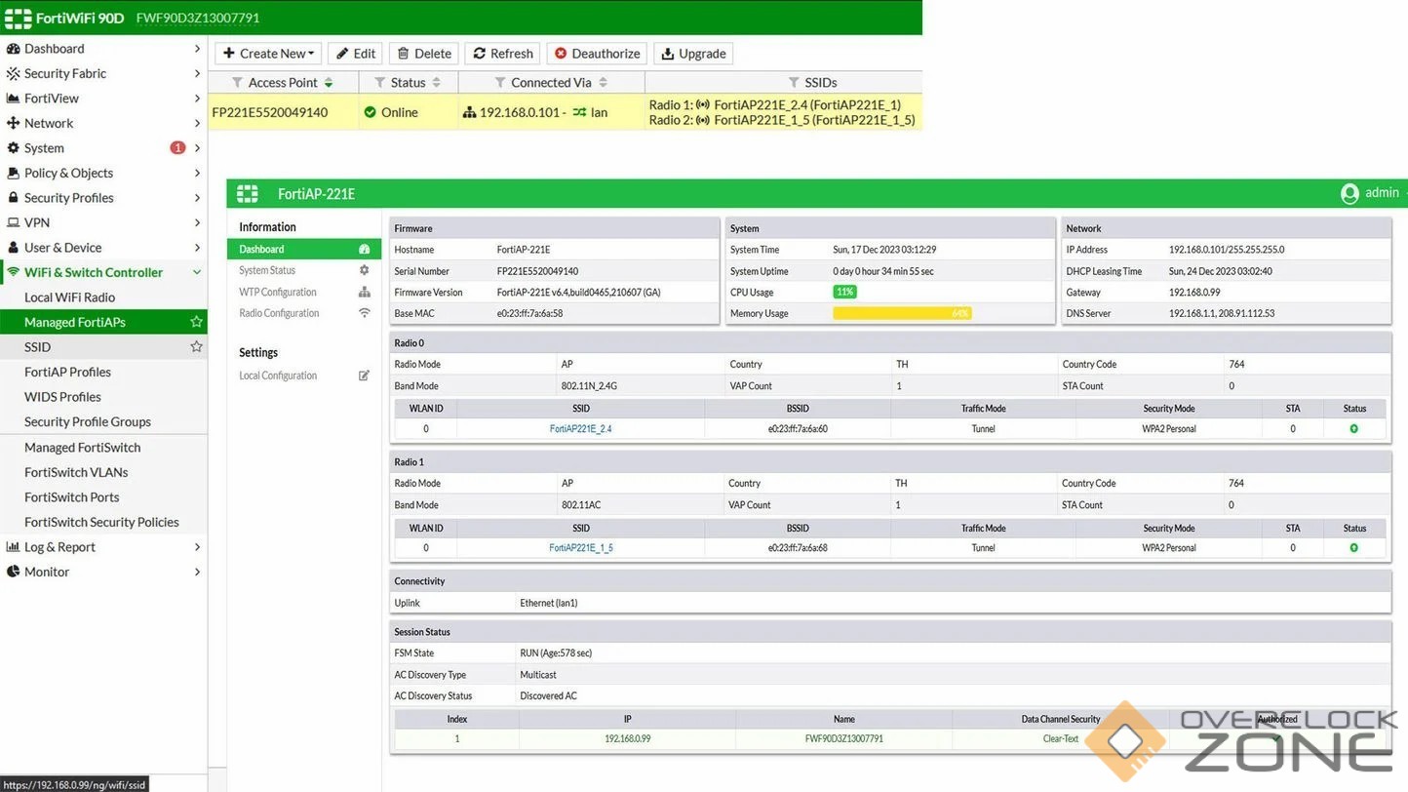1408x792 pixels.
Task: Click the CPU Usage 11% bar
Action: point(844,292)
